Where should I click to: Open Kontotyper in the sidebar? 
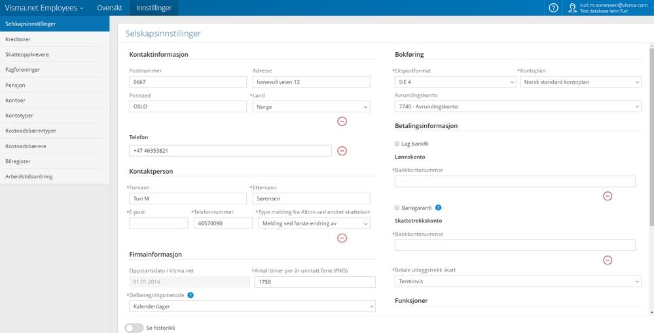[54, 116]
